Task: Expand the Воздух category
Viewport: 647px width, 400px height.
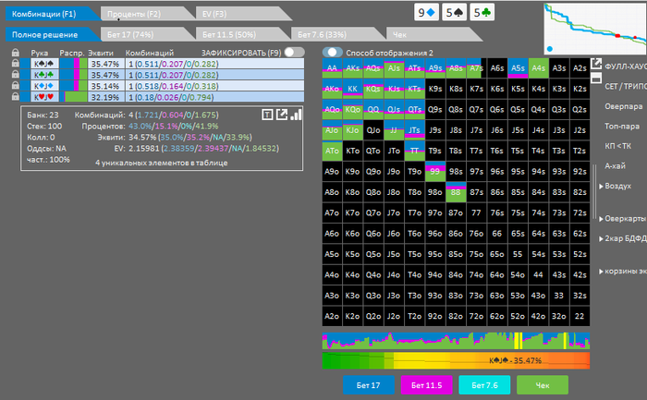Action: point(601,186)
